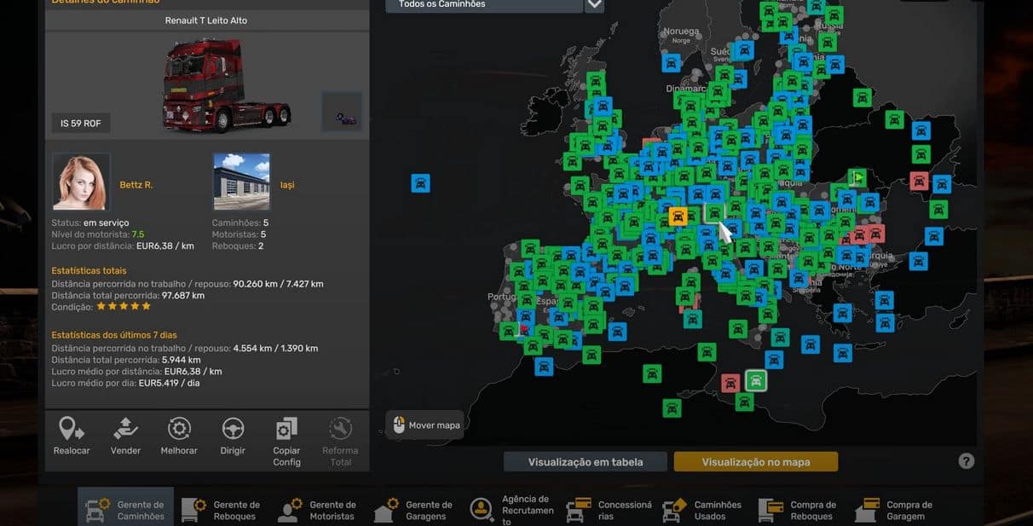Click the Iași garage name link
The width and height of the screenshot is (1033, 526).
tap(287, 185)
